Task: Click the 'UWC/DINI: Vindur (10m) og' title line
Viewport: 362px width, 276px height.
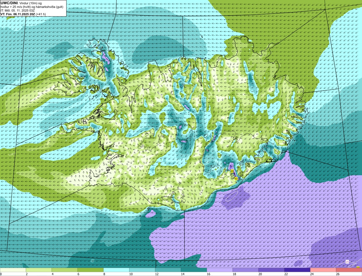Action: point(21,3)
